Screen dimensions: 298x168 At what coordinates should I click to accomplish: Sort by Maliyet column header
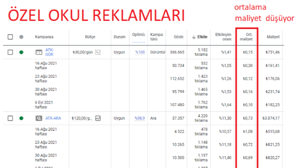(273, 37)
